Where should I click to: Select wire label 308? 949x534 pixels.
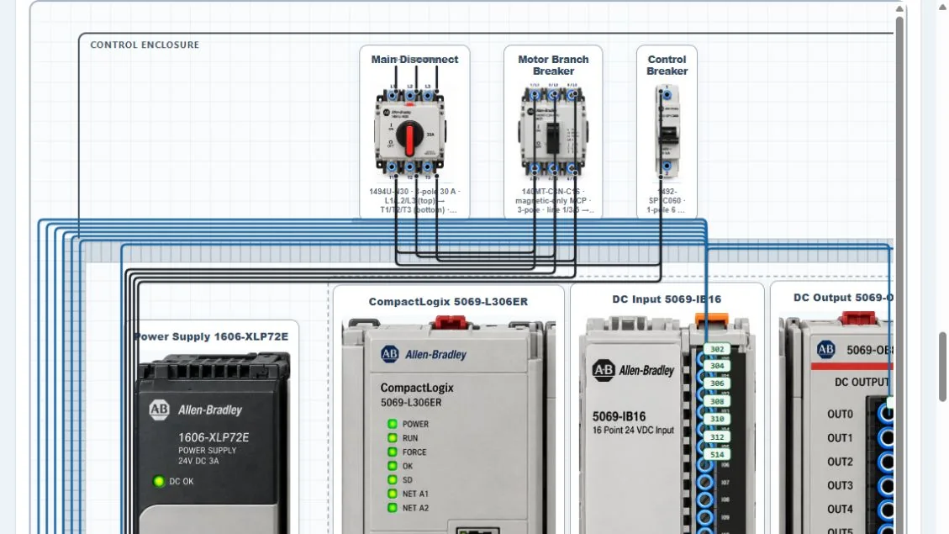coord(717,401)
